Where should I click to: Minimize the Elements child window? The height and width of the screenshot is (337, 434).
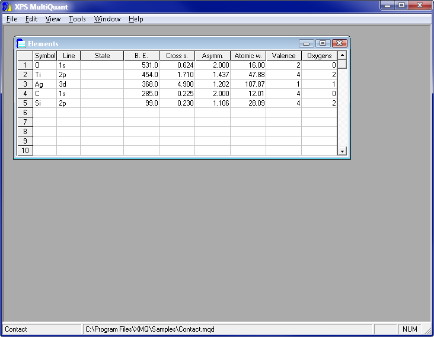tap(307, 43)
